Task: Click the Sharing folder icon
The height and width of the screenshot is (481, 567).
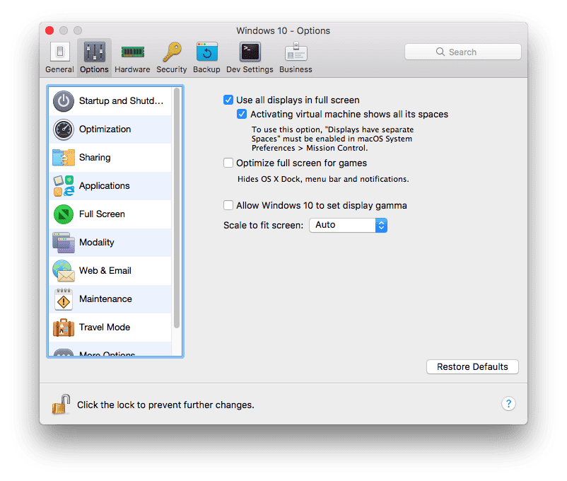Action: [64, 158]
